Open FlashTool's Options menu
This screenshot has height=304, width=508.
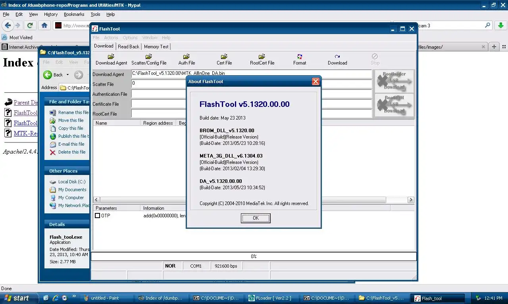[x=130, y=38]
